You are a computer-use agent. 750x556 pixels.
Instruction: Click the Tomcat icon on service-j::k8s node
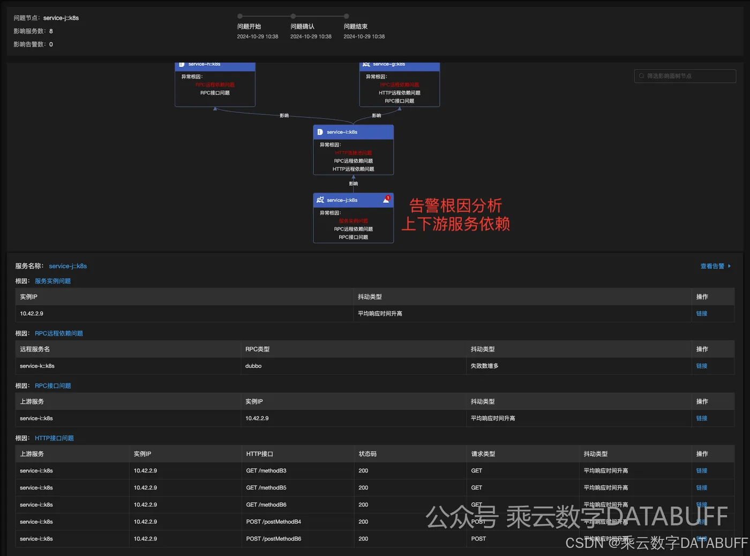click(x=320, y=200)
